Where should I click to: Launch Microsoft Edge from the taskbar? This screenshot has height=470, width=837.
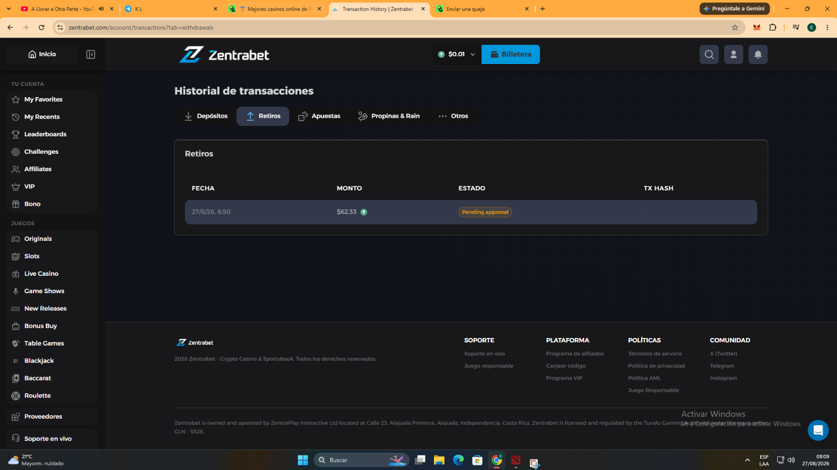pos(458,460)
